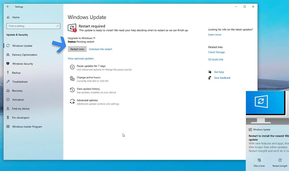289x171 pixels.
Task: Select Recovery from the sidebar
Action: click(17, 91)
